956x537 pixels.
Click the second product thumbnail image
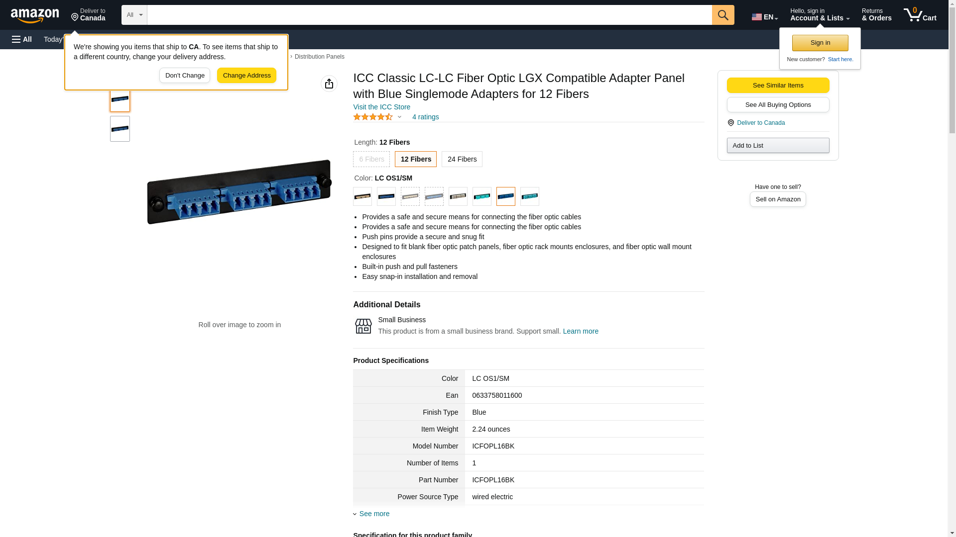coord(120,129)
